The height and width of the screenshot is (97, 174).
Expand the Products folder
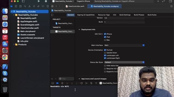tap(14, 44)
